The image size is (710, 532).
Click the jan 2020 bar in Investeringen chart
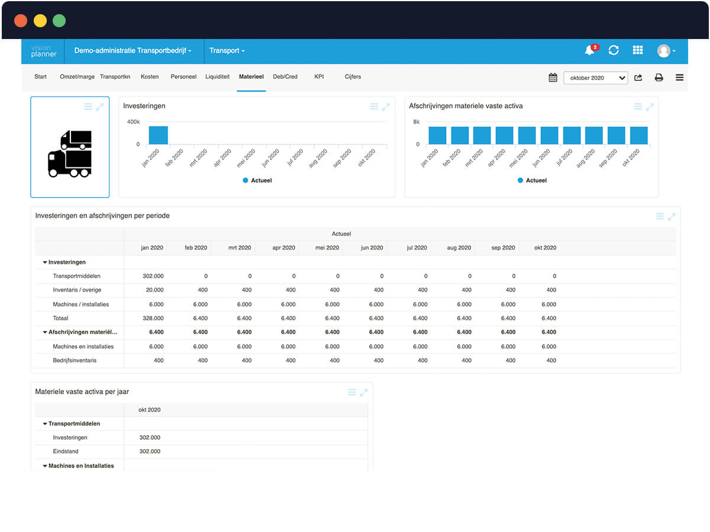point(158,135)
